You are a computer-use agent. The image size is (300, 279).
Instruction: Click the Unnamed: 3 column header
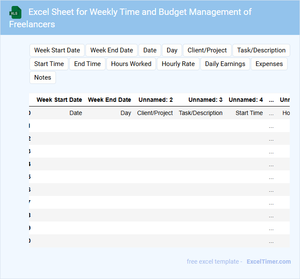point(205,100)
